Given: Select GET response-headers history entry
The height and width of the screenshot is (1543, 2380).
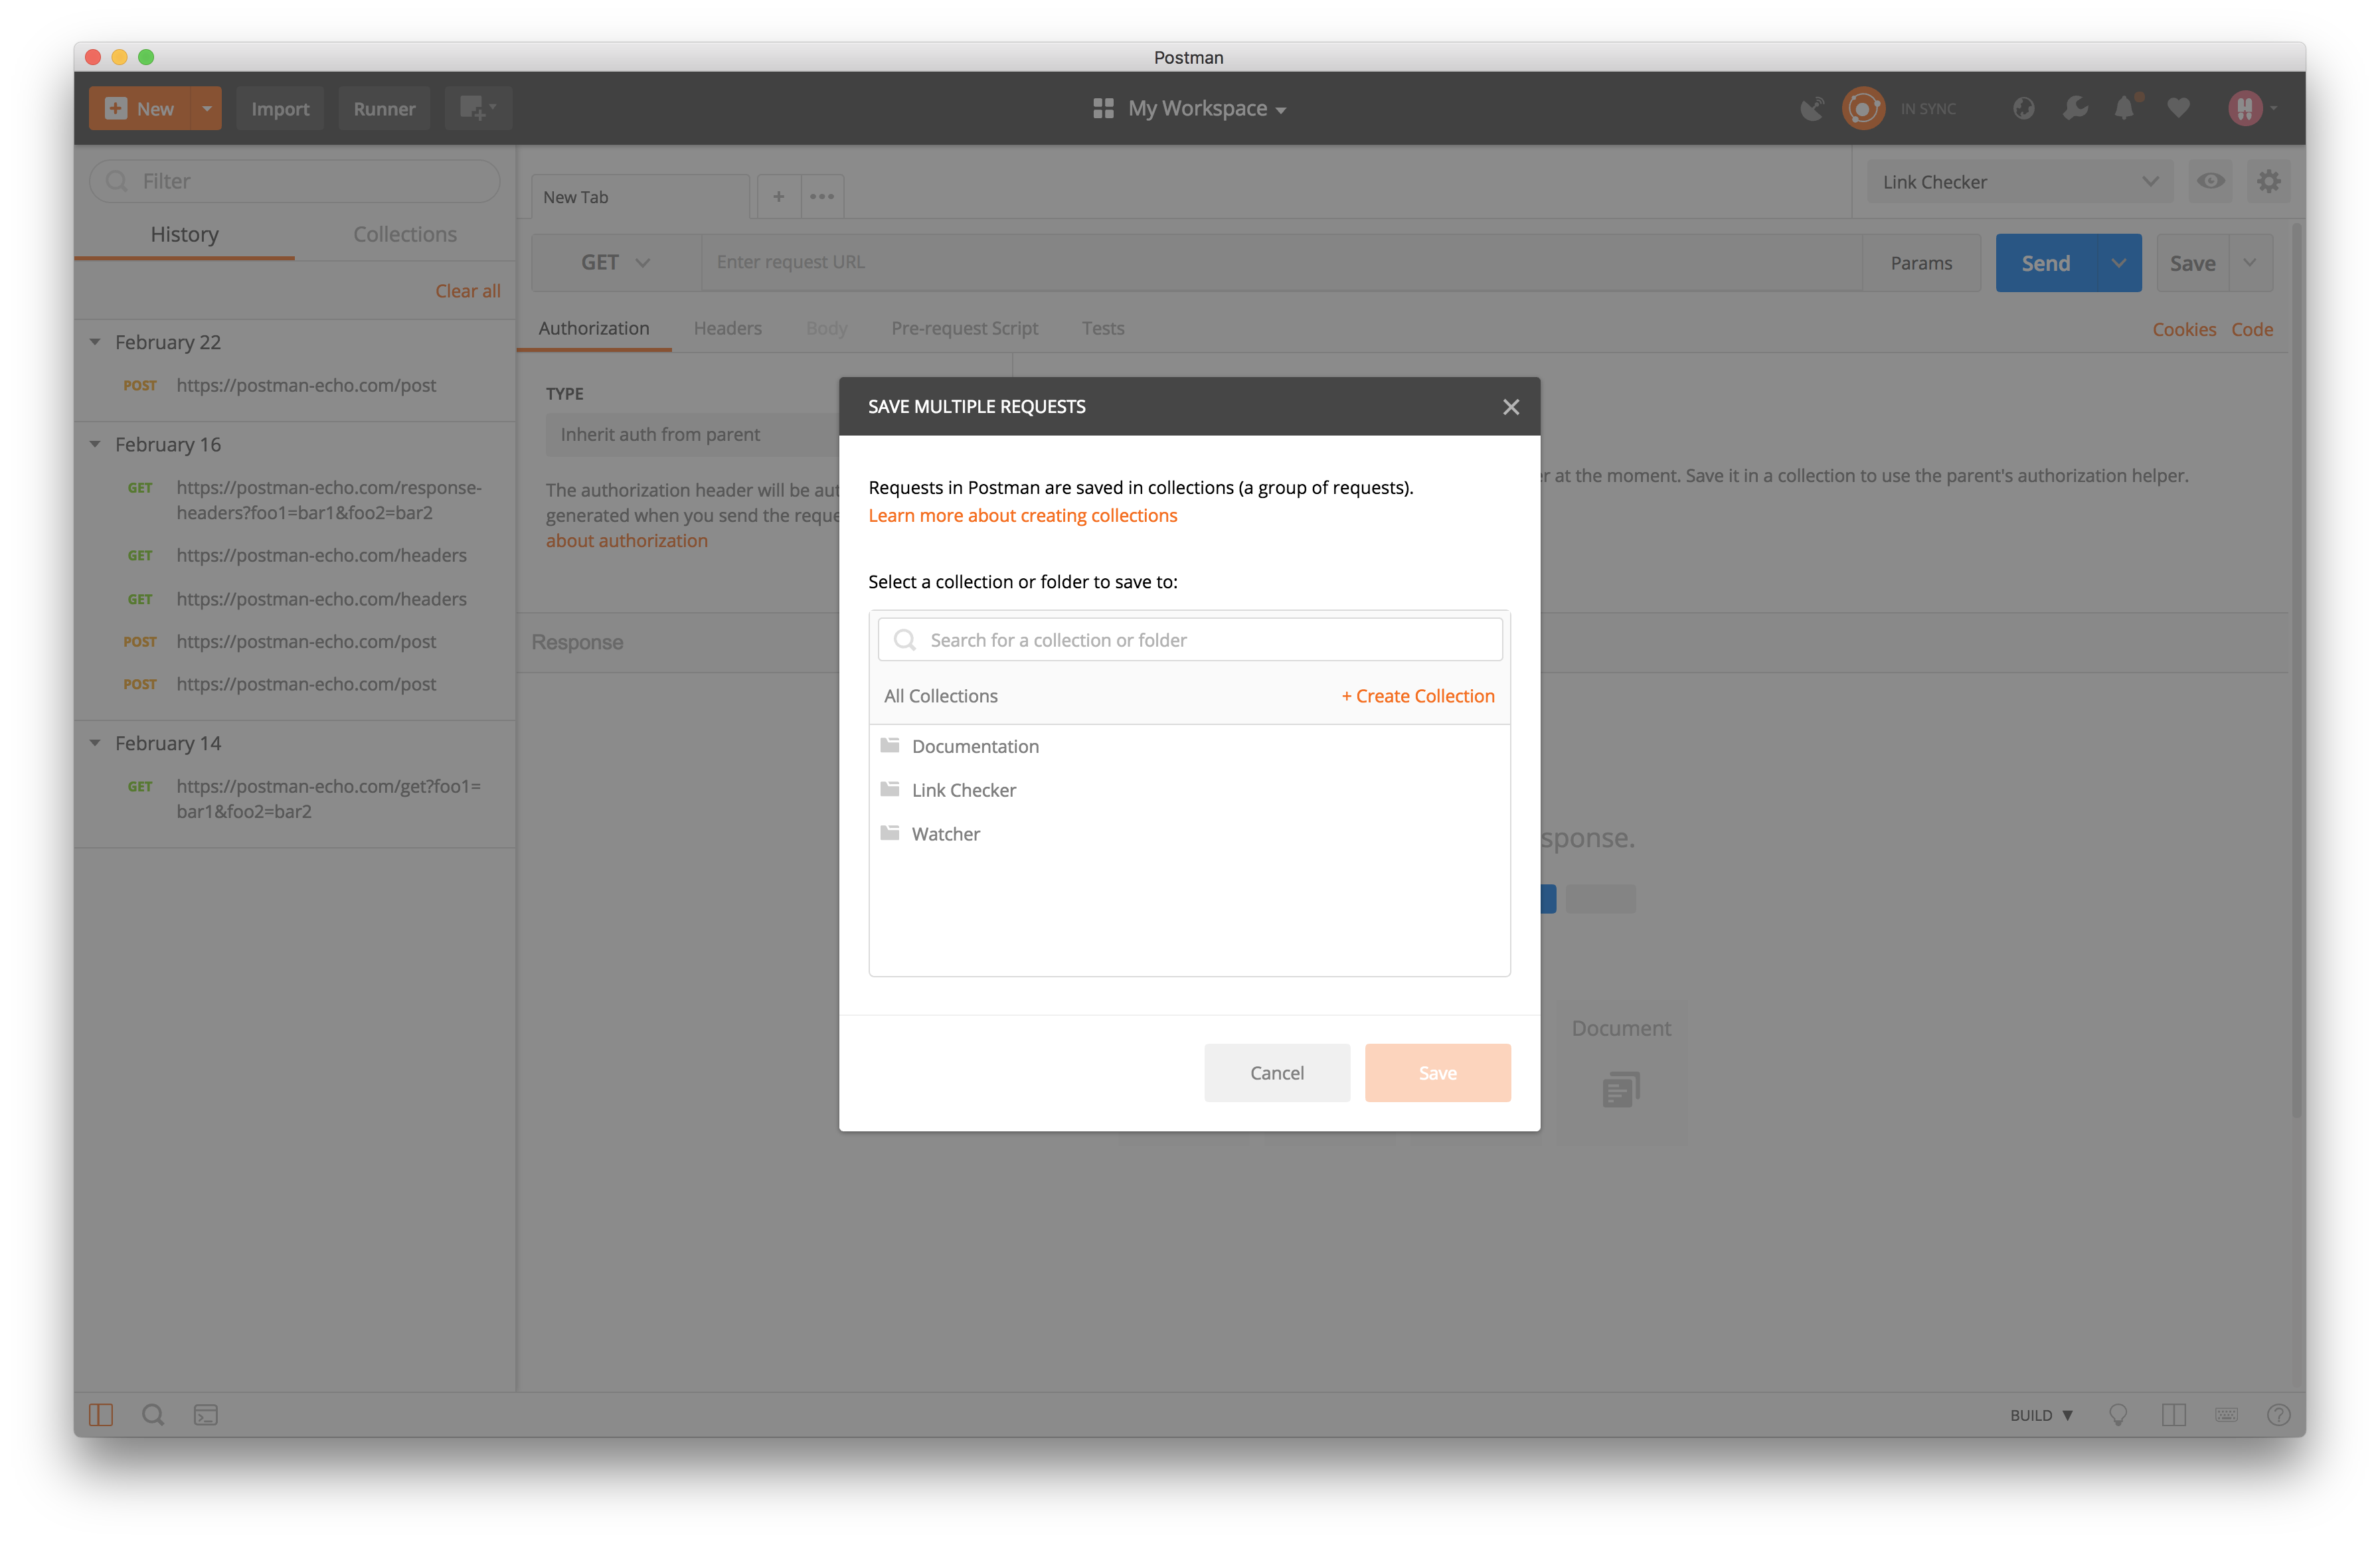Looking at the screenshot, I should tap(295, 500).
